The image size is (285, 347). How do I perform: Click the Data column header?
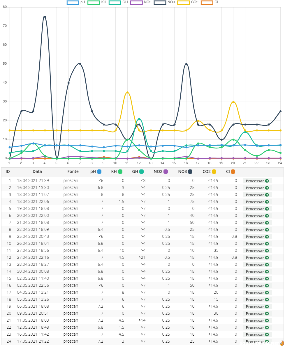tap(37, 171)
